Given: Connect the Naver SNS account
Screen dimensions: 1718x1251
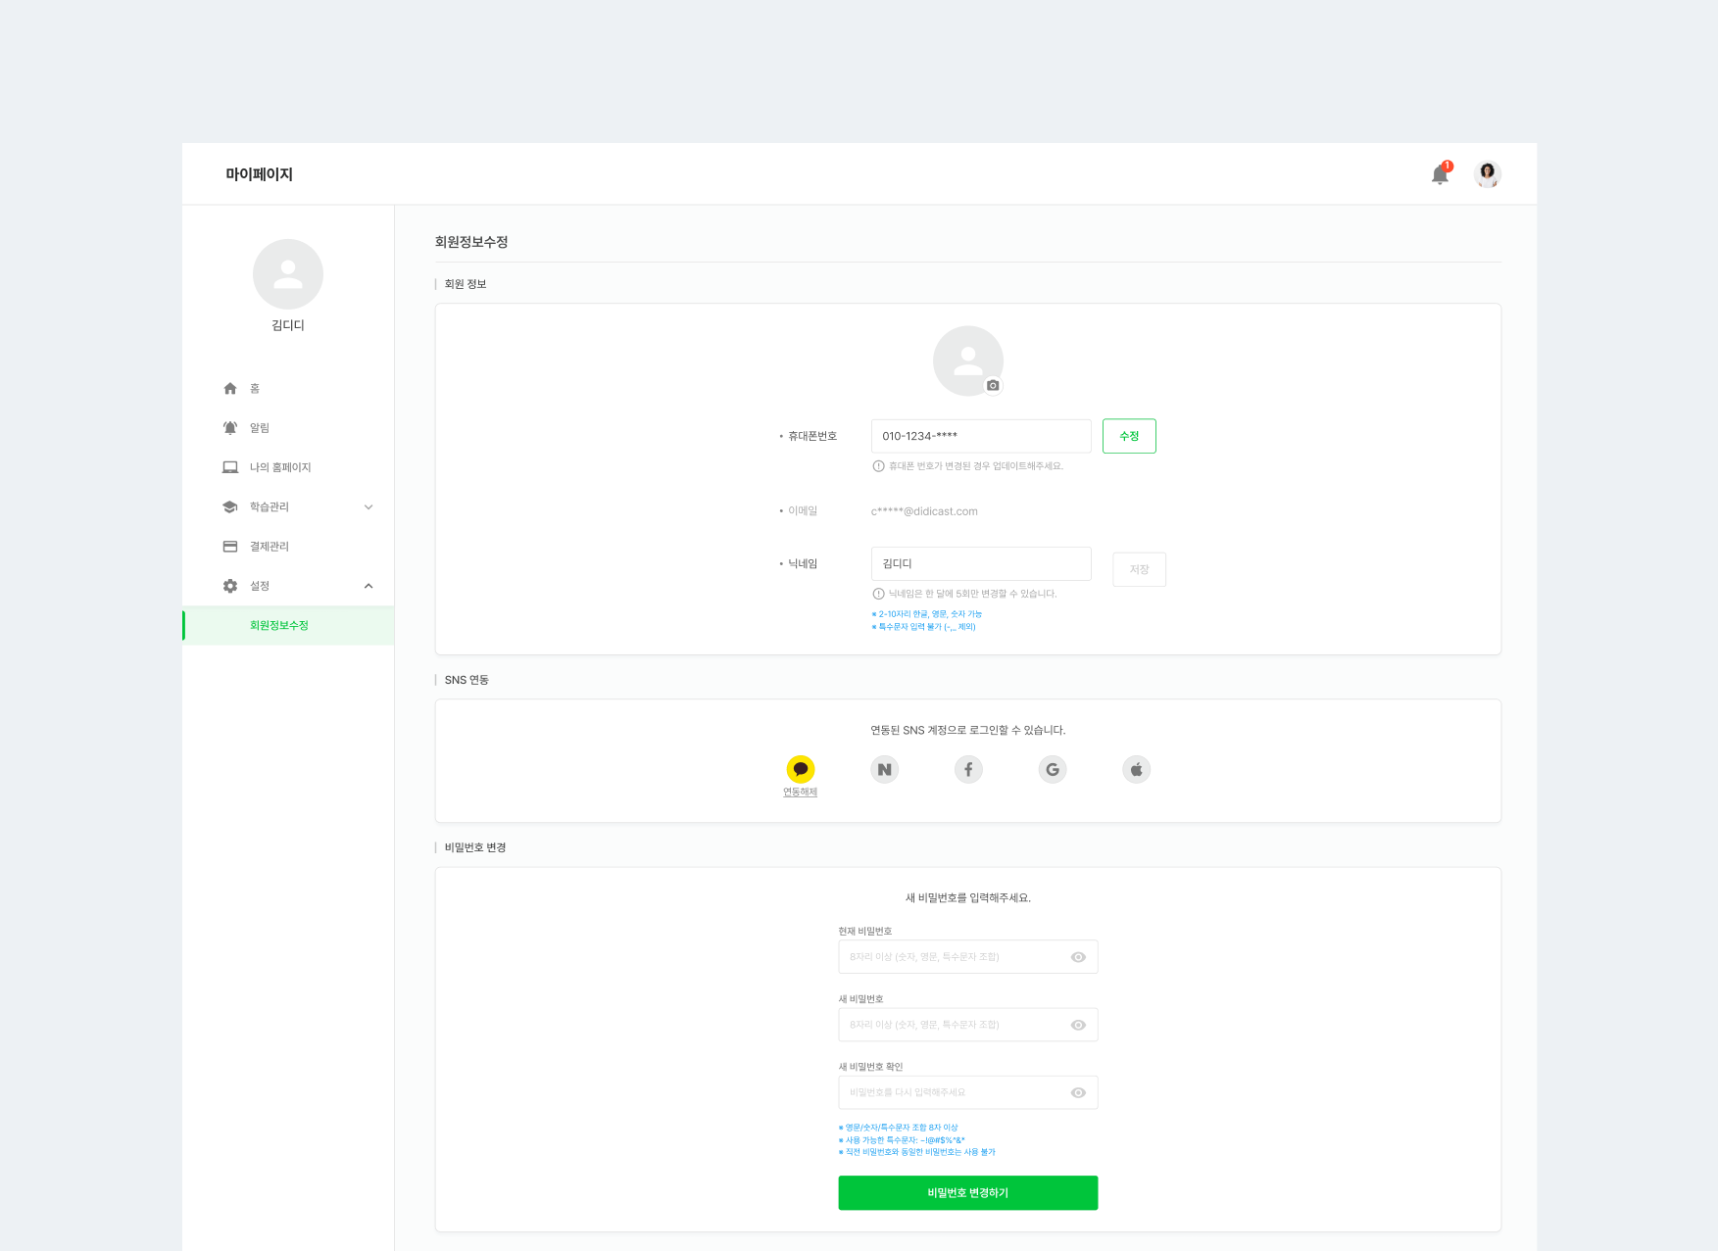Looking at the screenshot, I should tap(884, 770).
